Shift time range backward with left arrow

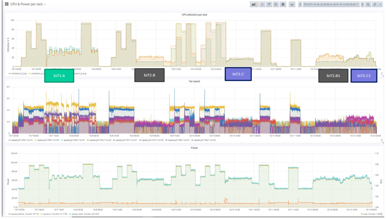point(300,4)
